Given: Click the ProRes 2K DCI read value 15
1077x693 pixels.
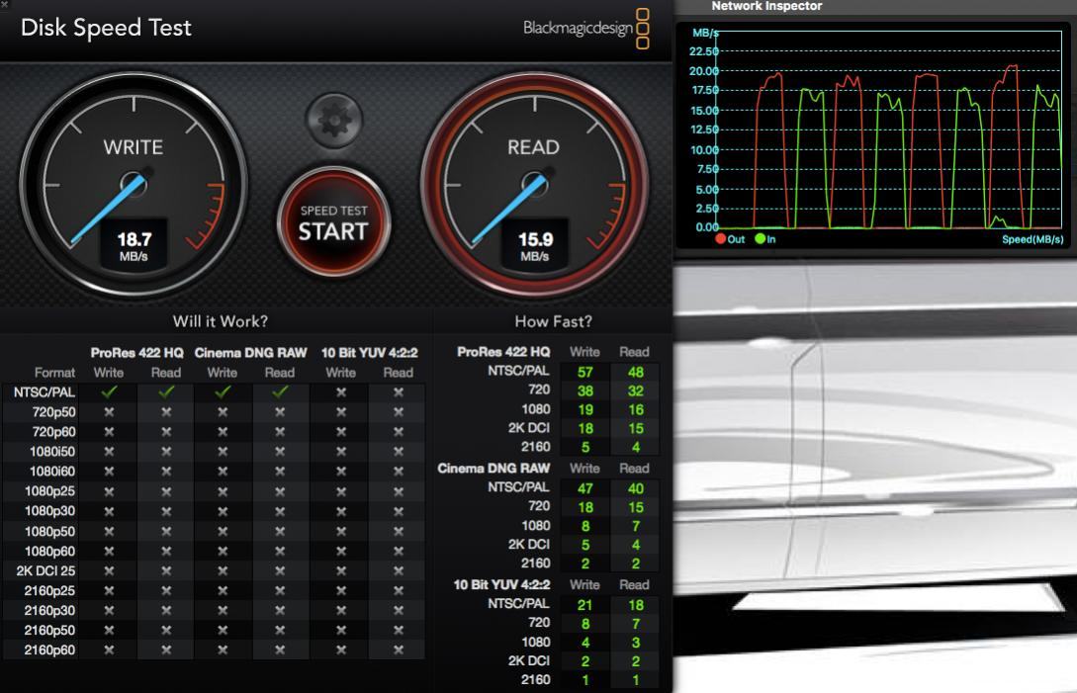Looking at the screenshot, I should click(x=636, y=429).
